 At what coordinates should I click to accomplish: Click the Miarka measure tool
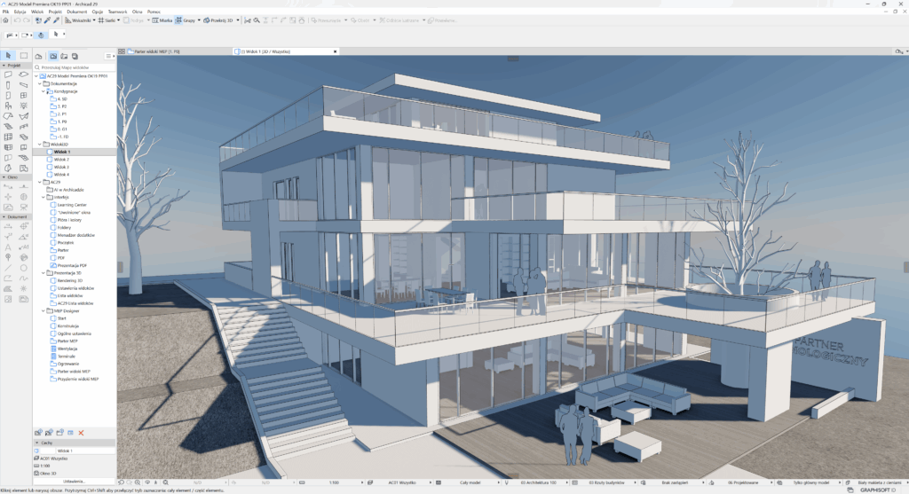(163, 19)
